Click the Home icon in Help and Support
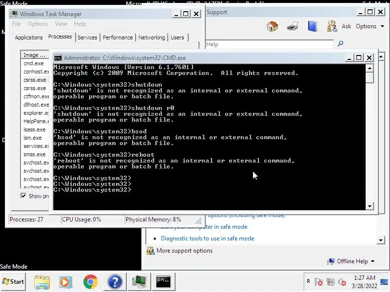 pyautogui.click(x=273, y=26)
